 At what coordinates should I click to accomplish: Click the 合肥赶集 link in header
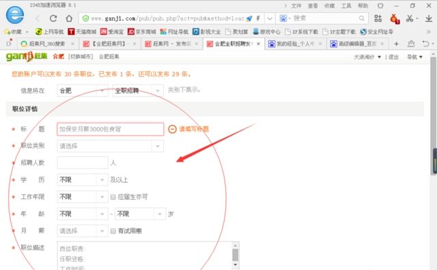[109, 57]
